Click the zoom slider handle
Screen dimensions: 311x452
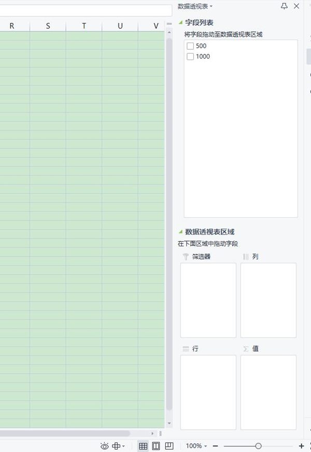click(x=258, y=446)
